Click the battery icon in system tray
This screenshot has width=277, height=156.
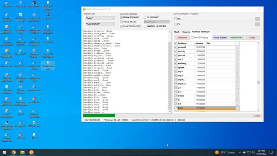(245, 152)
